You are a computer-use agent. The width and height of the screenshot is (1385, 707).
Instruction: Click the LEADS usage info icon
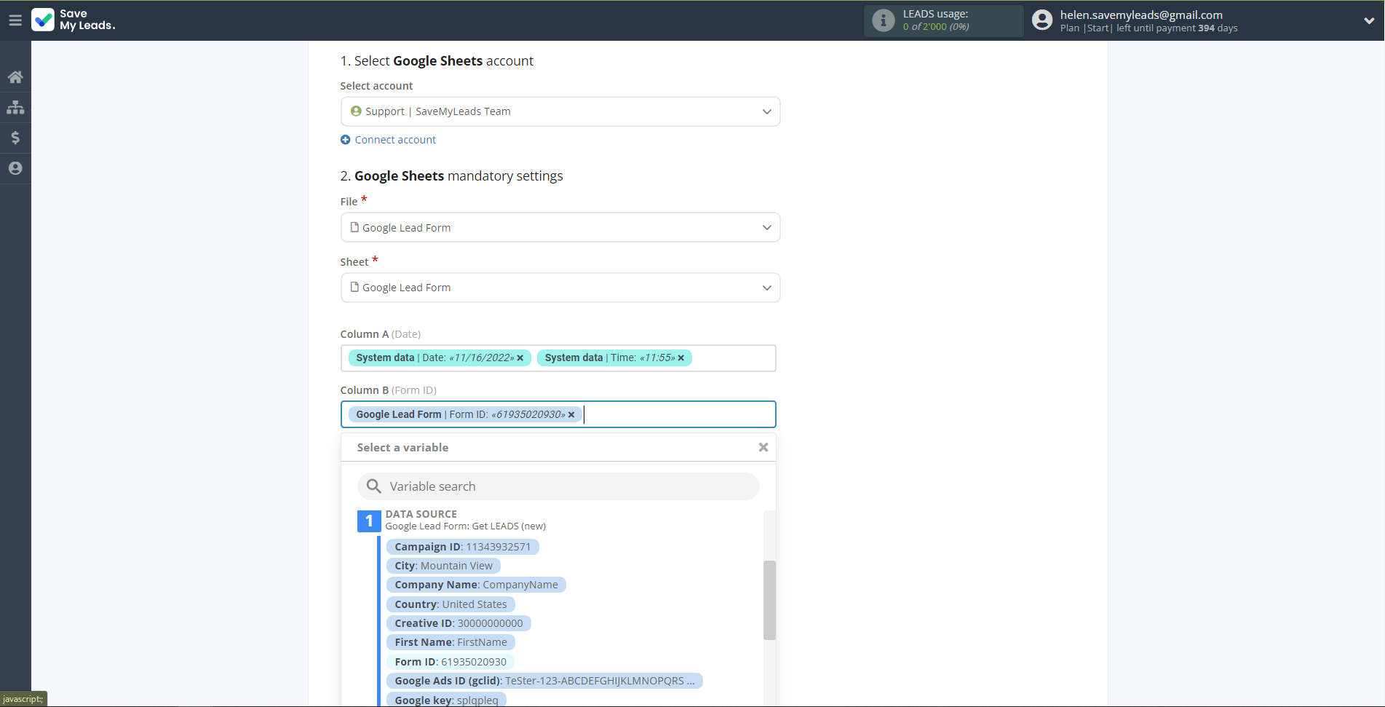[883, 20]
